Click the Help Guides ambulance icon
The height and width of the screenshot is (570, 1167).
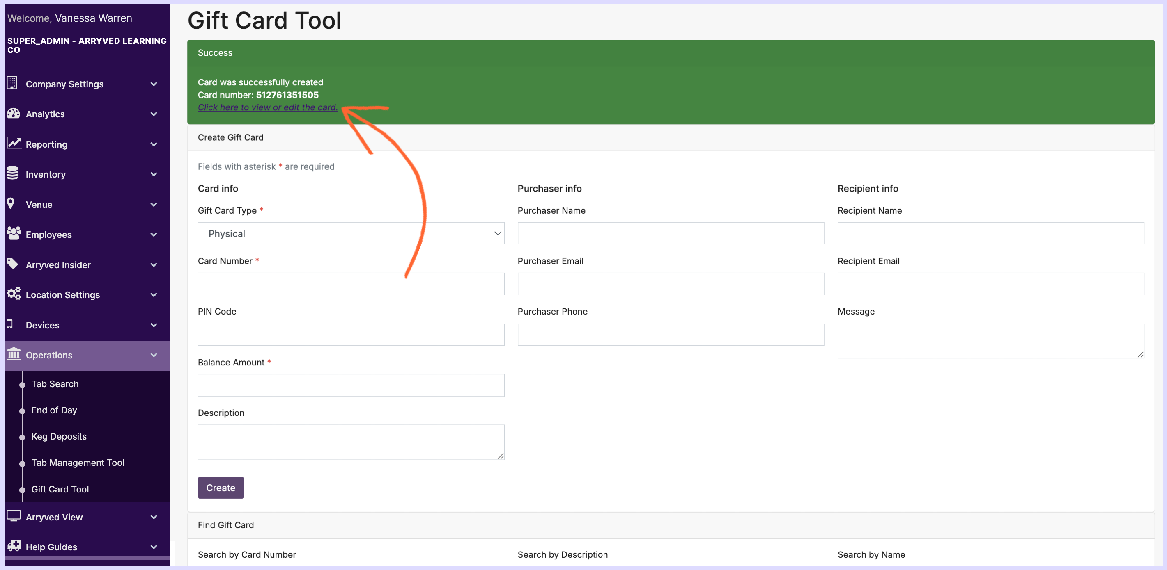[14, 546]
